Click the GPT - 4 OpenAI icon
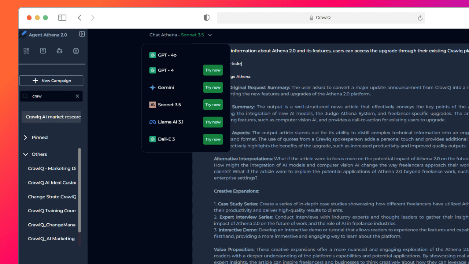This screenshot has width=469, height=264. 152,70
